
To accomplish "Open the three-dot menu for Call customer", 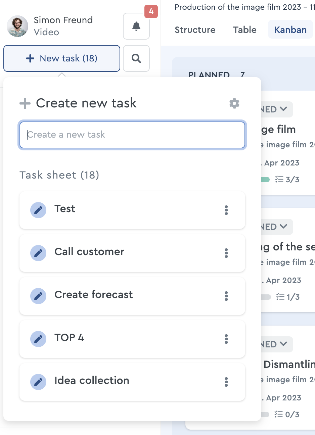I will click(x=226, y=253).
